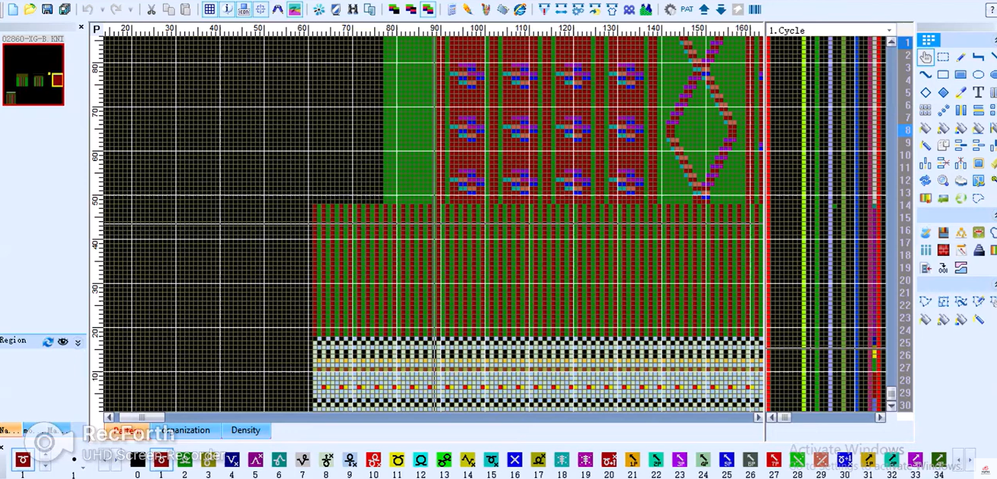Image resolution: width=997 pixels, height=479 pixels.
Task: Select the hollow diamond tool
Action: (x=926, y=93)
